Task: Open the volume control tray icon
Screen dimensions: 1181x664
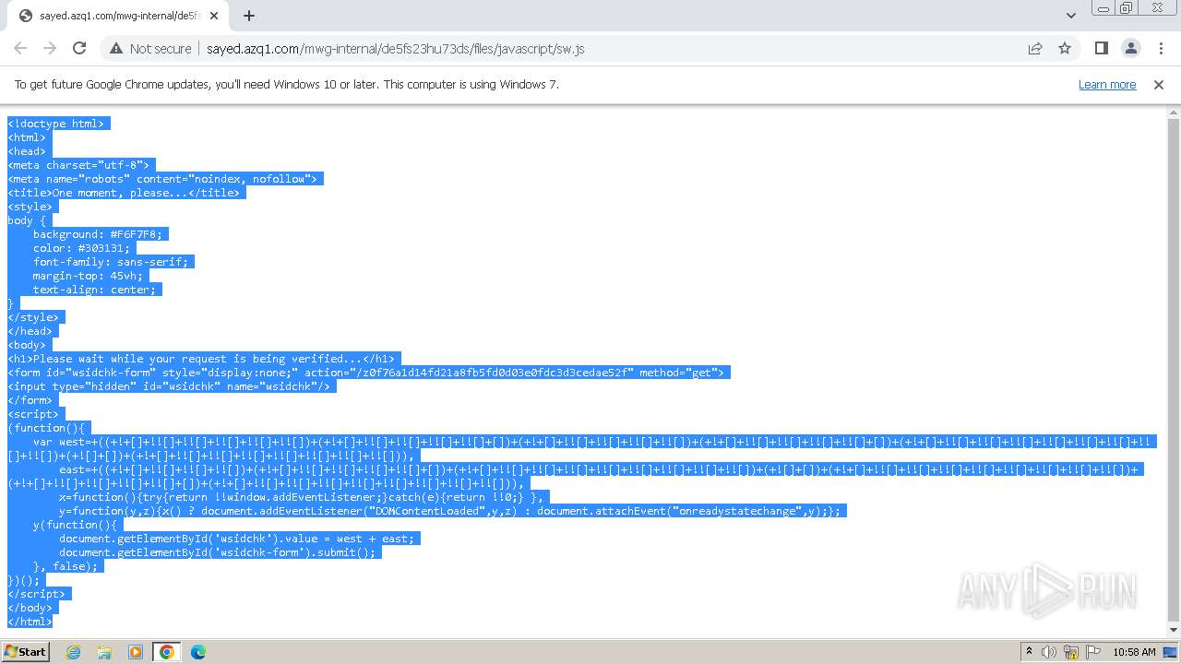Action: point(1049,652)
